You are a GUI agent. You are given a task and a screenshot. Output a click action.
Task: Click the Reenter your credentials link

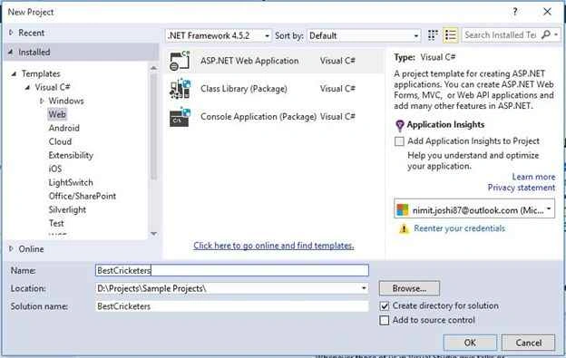[459, 228]
